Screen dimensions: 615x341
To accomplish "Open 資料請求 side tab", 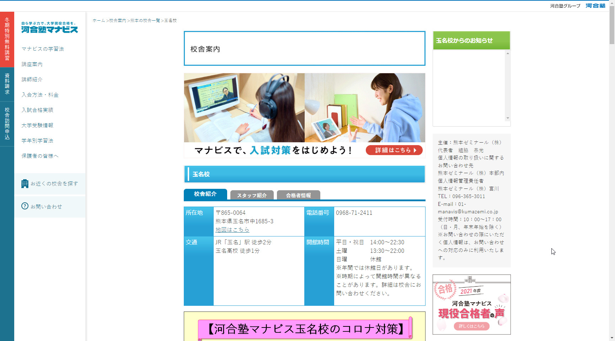I will tap(7, 84).
